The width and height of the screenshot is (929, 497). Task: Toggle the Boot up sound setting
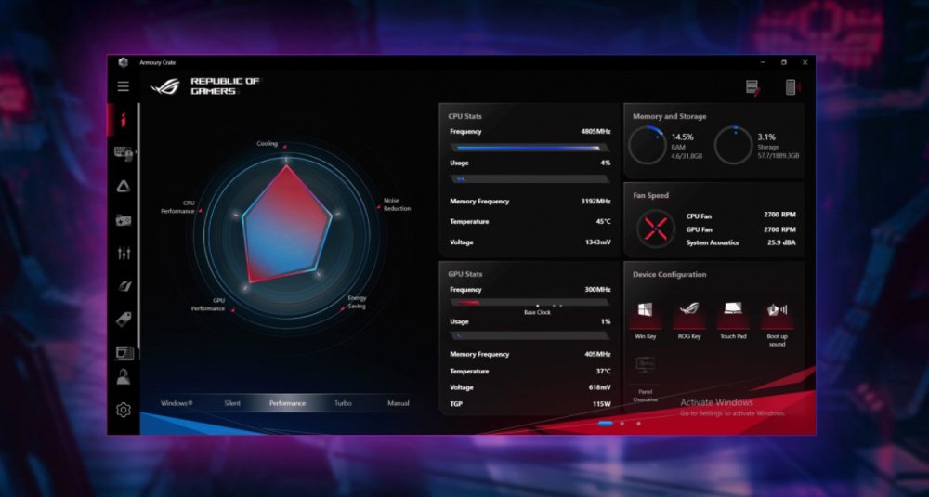pyautogui.click(x=777, y=315)
